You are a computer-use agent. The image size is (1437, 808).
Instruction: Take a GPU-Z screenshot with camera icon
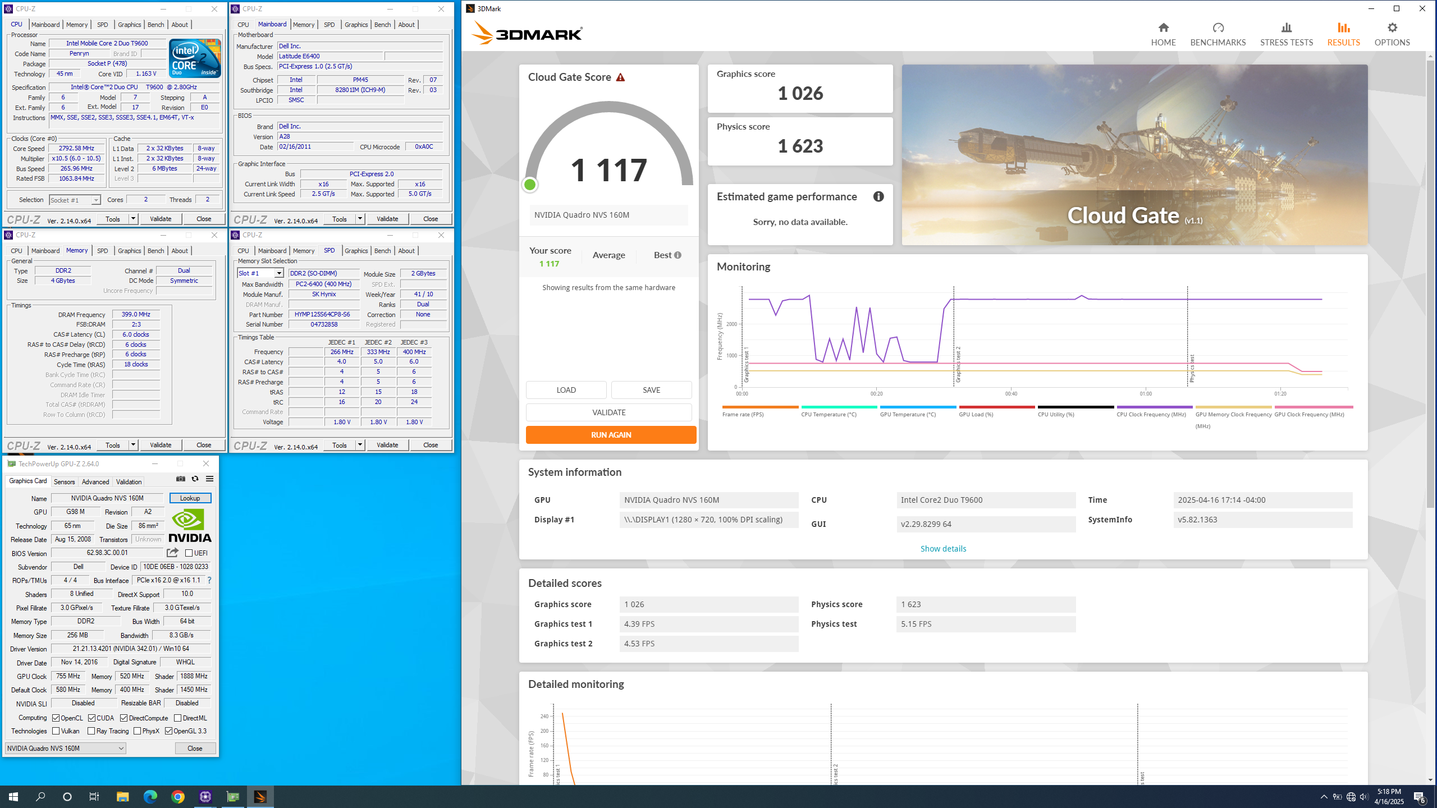181,479
